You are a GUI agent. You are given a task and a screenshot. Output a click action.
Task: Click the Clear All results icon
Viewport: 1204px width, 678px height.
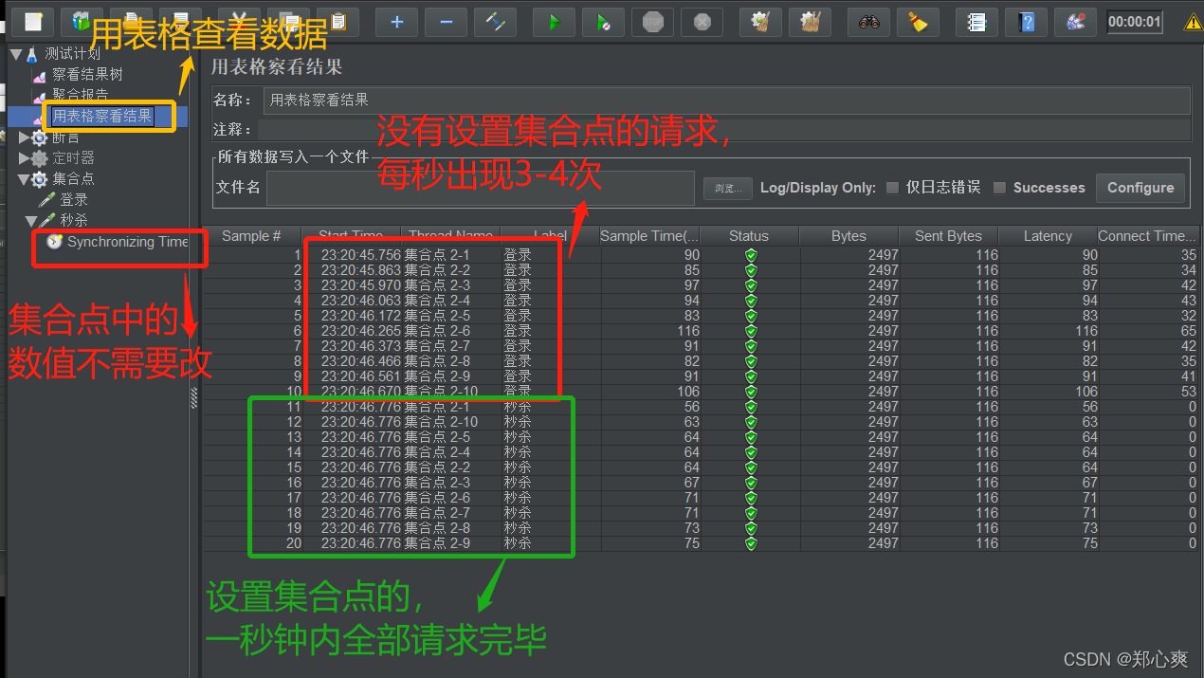[x=810, y=21]
